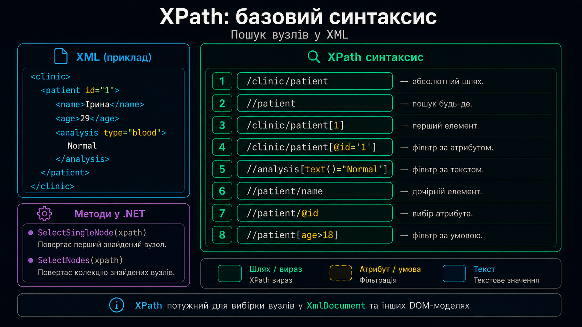
Task: Click the //analysis[text()="Normal"] expression box
Action: [315, 169]
